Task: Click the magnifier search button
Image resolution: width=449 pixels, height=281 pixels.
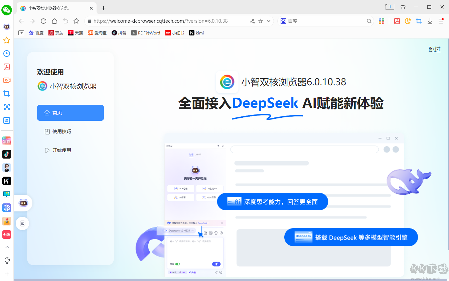Action: coord(369,21)
